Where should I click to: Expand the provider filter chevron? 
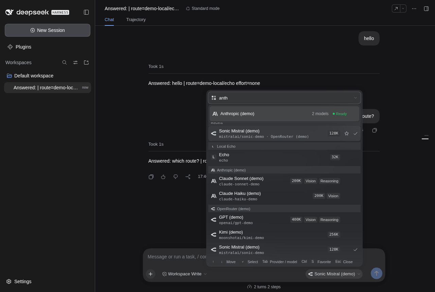coord(355,98)
